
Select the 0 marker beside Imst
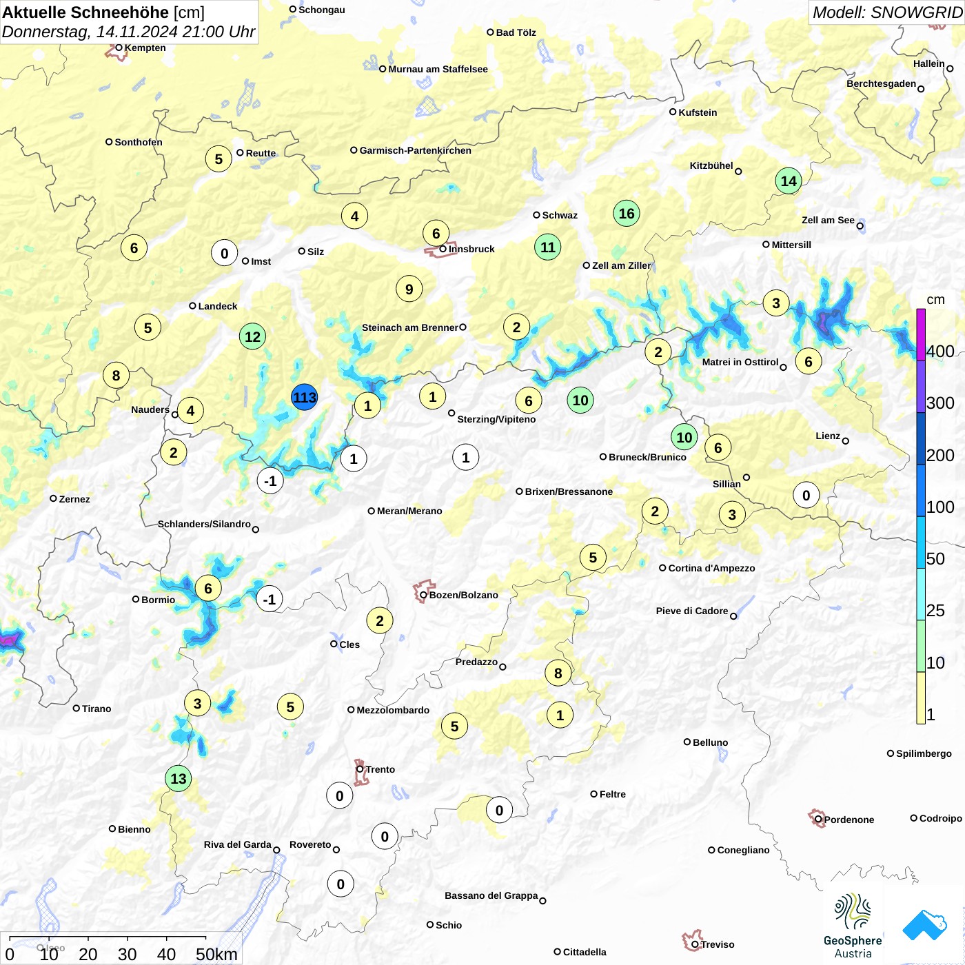coord(225,254)
